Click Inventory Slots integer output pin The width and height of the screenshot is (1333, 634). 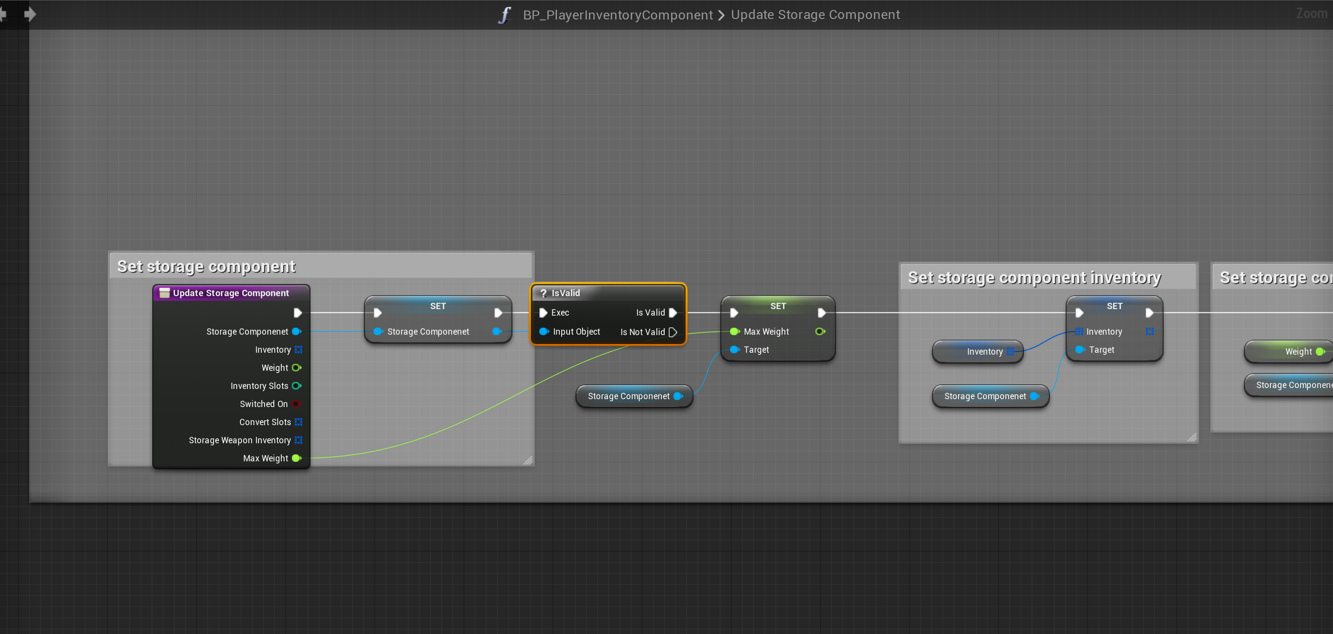(x=297, y=386)
